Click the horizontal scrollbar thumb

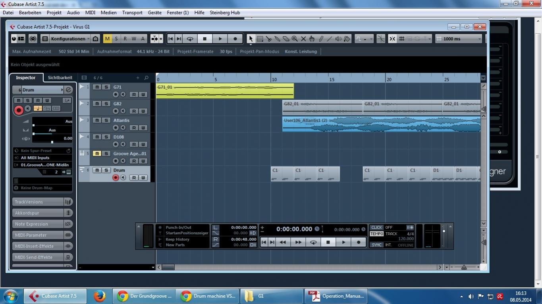click(168, 268)
